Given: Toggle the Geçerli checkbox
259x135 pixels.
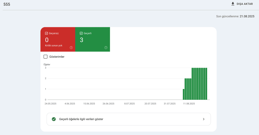Looking at the screenshot, I should 81,33.
